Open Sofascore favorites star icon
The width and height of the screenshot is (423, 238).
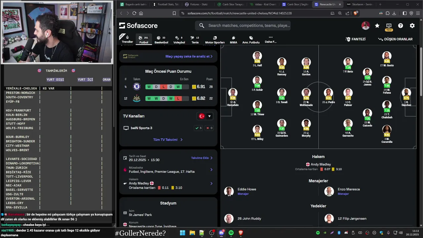pos(377,25)
